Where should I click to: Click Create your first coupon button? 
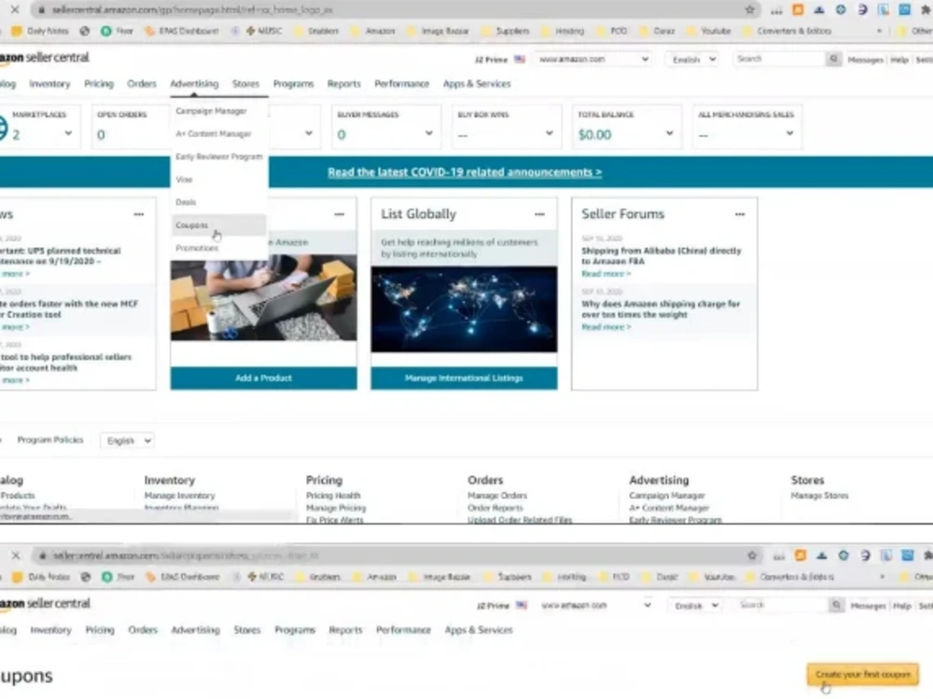tap(863, 675)
